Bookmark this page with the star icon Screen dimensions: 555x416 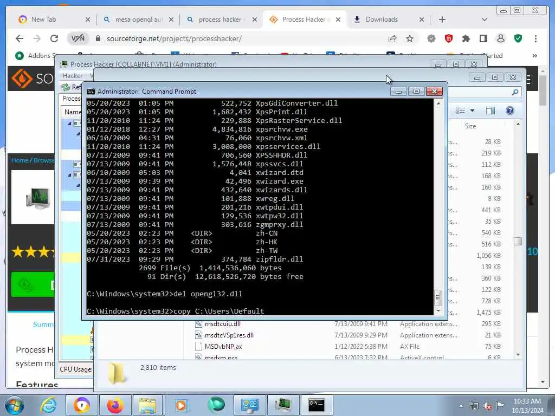point(410,38)
